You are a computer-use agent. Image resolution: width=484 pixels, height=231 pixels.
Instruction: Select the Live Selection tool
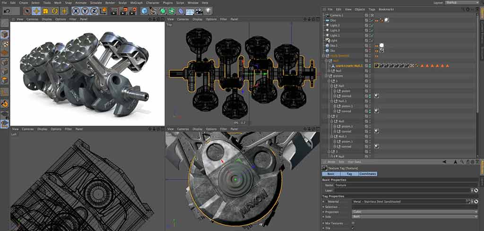27,11
